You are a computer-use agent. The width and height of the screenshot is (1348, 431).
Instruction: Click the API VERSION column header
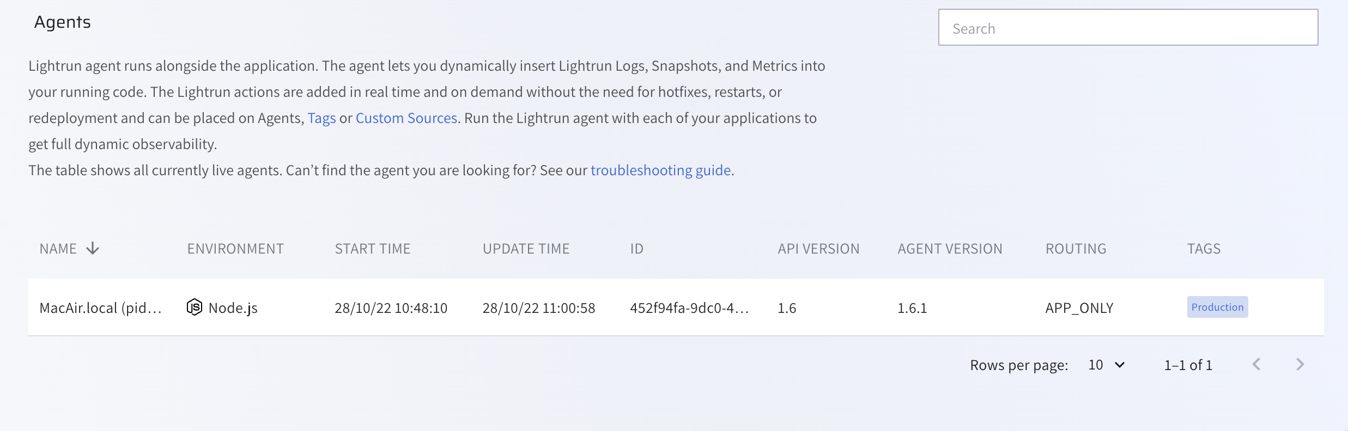(x=818, y=249)
